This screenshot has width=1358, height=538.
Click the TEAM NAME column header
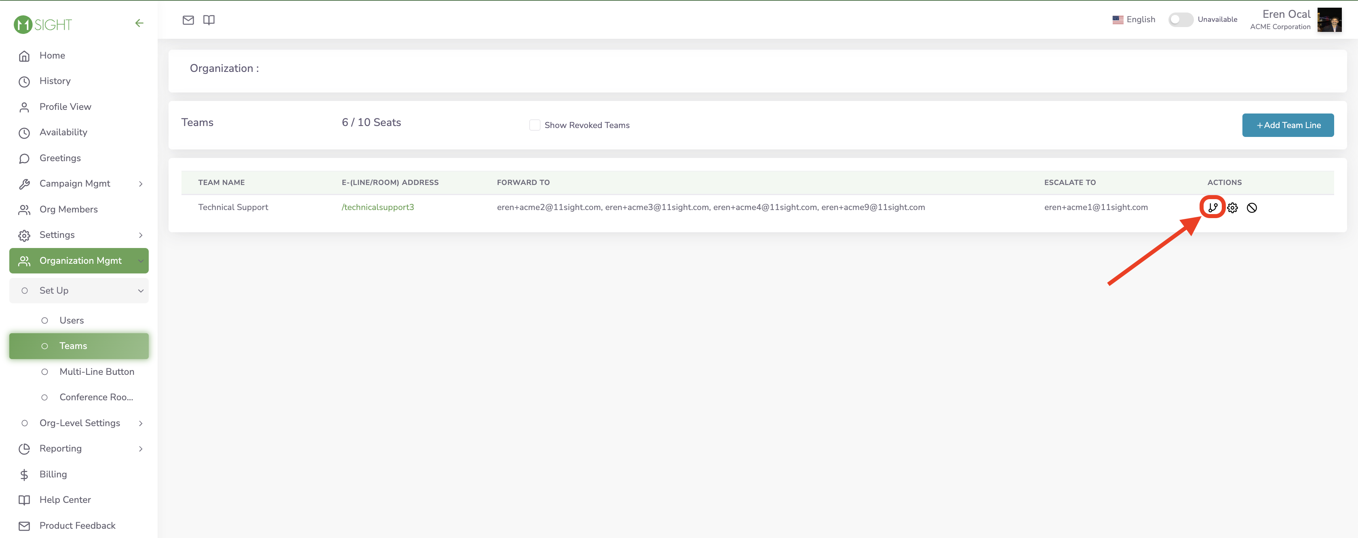click(221, 182)
